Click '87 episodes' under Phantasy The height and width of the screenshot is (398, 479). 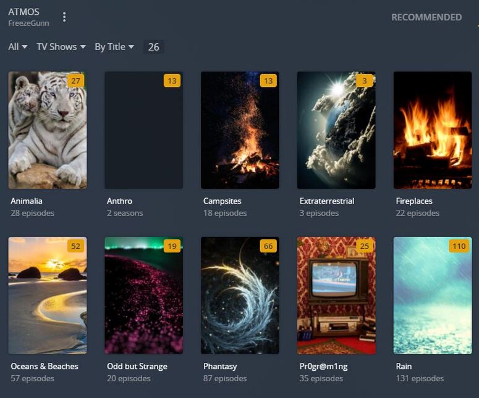coord(225,378)
